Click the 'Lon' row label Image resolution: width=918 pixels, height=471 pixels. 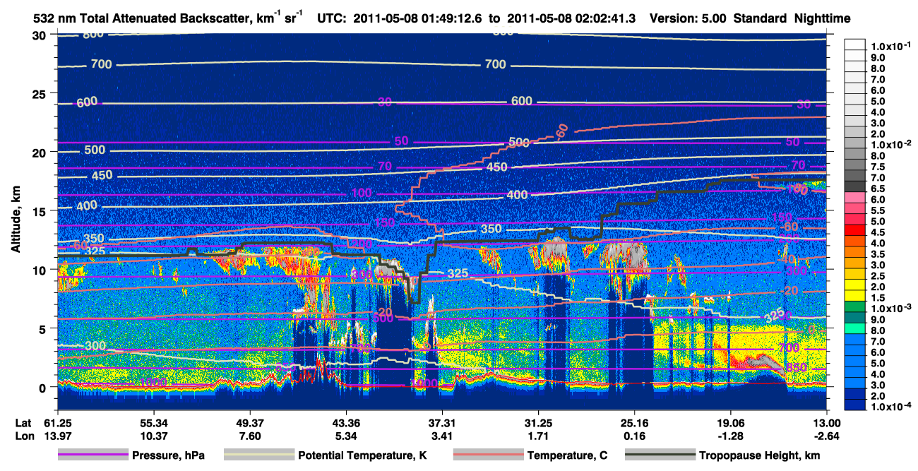click(24, 436)
